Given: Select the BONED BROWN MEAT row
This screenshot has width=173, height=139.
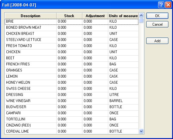Looking at the screenshot, I should point(72,27).
